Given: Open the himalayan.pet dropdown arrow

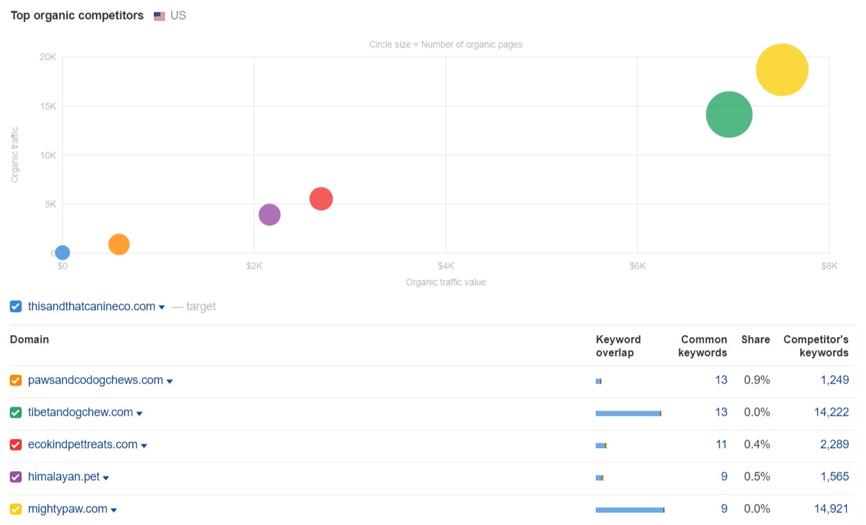Looking at the screenshot, I should [x=106, y=478].
